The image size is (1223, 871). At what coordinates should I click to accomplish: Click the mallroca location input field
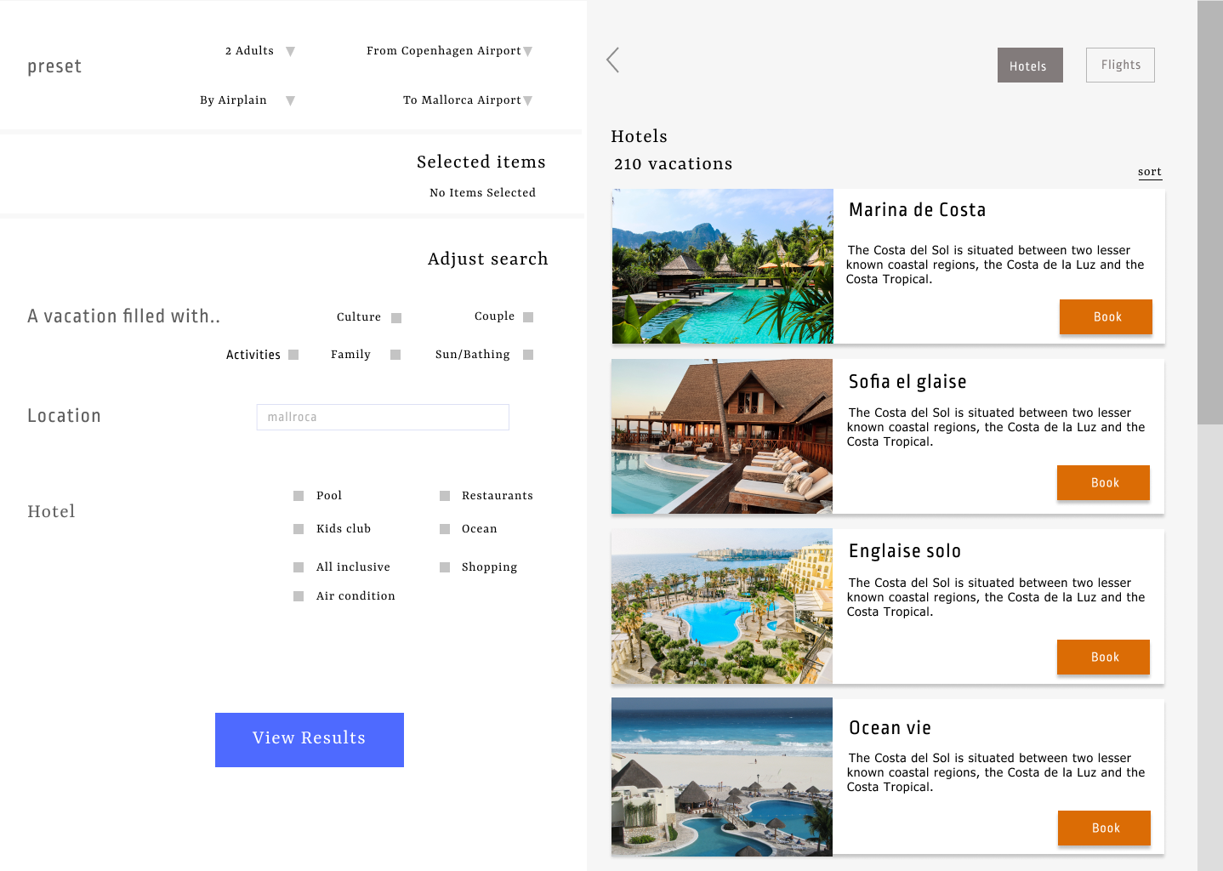[382, 417]
